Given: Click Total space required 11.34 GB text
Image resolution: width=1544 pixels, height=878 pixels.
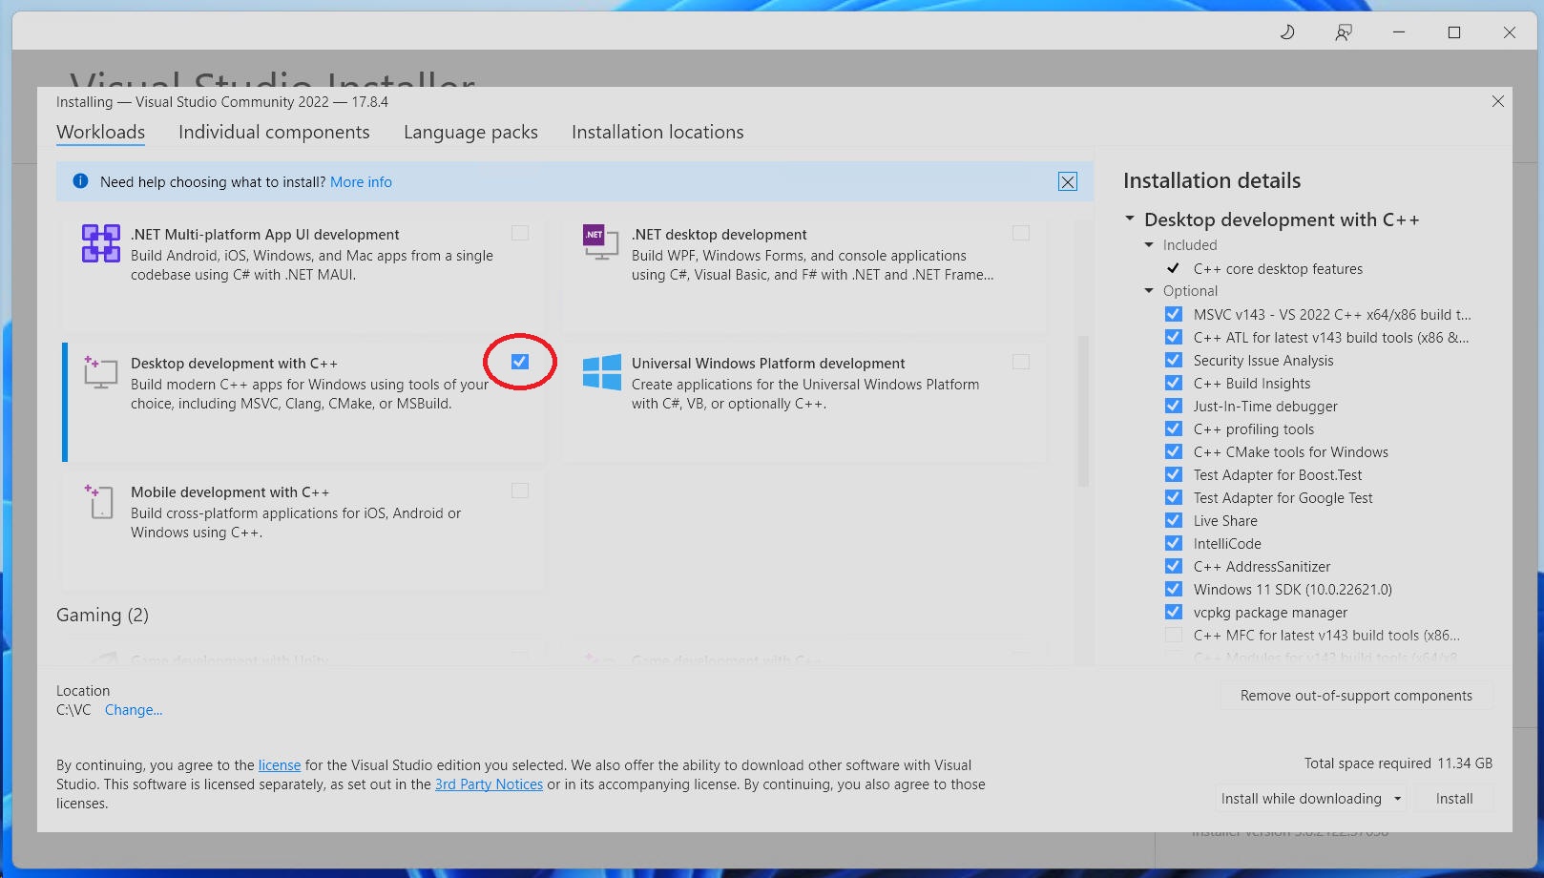Looking at the screenshot, I should pyautogui.click(x=1398, y=763).
